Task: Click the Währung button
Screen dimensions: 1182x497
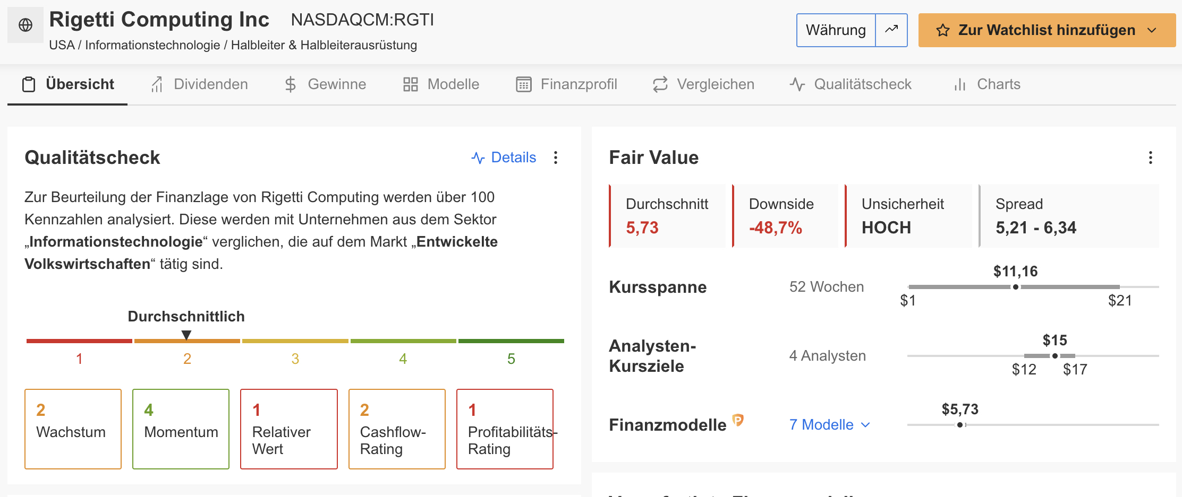Action: point(836,30)
